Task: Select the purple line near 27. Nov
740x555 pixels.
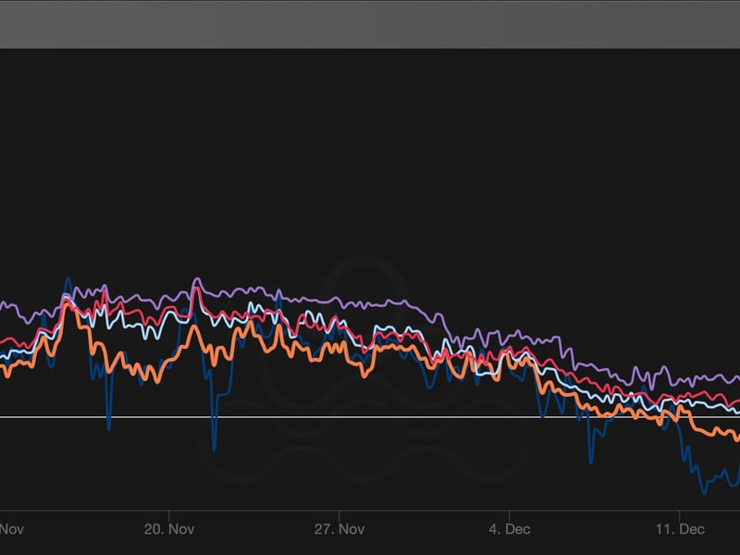Action: point(339,302)
